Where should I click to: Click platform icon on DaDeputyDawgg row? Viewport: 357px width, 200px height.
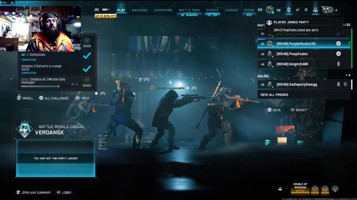click(338, 84)
